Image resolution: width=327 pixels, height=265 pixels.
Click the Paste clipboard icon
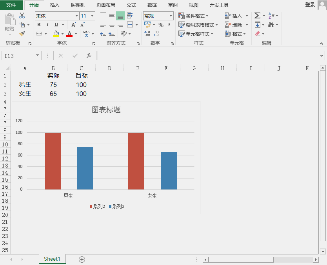(9, 20)
